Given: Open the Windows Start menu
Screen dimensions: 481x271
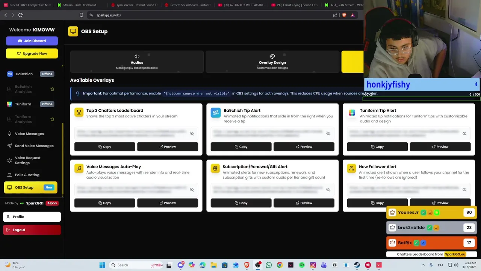Looking at the screenshot, I should point(102,265).
